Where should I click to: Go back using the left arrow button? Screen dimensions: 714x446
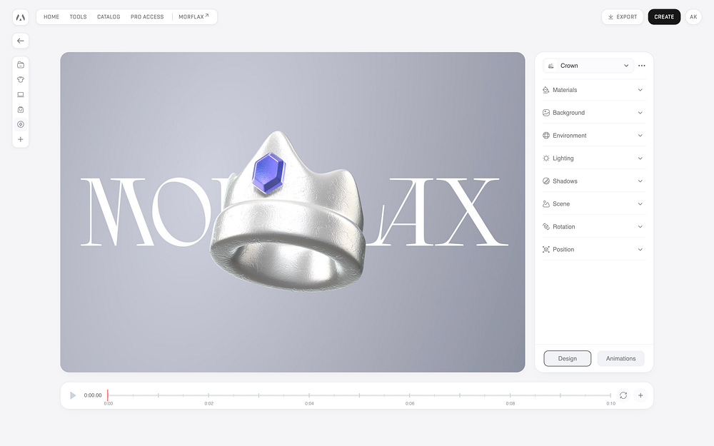[x=21, y=41]
